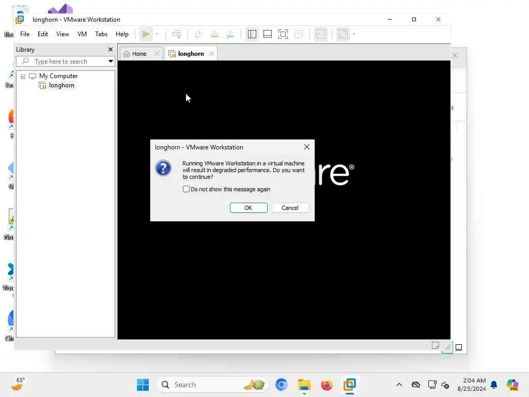
Task: Click the muted volume tray icon
Action: coord(445,385)
